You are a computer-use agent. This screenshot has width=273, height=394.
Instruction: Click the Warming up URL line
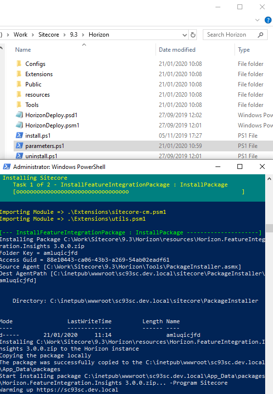tap(59, 390)
